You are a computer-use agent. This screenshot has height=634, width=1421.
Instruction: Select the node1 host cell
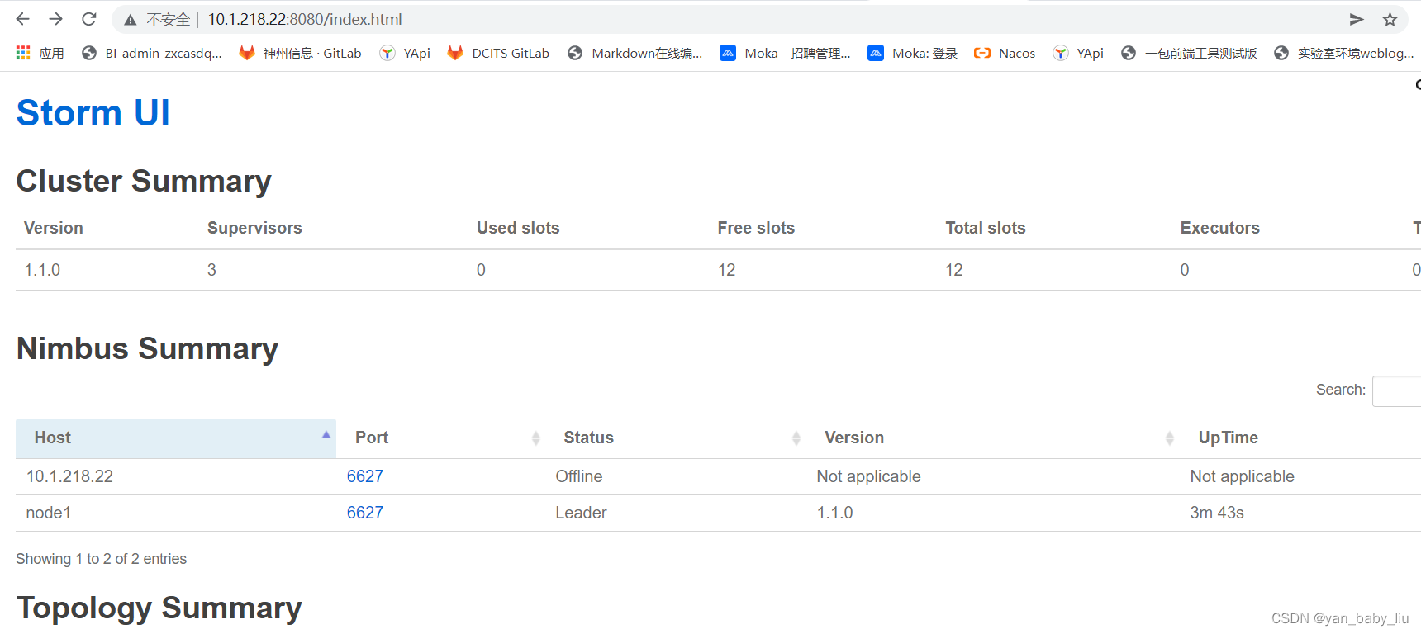point(49,513)
